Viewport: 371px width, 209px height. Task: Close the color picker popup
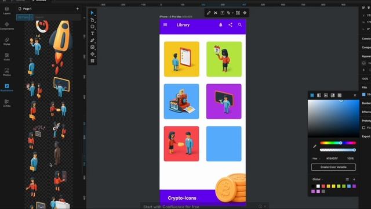tap(355, 95)
